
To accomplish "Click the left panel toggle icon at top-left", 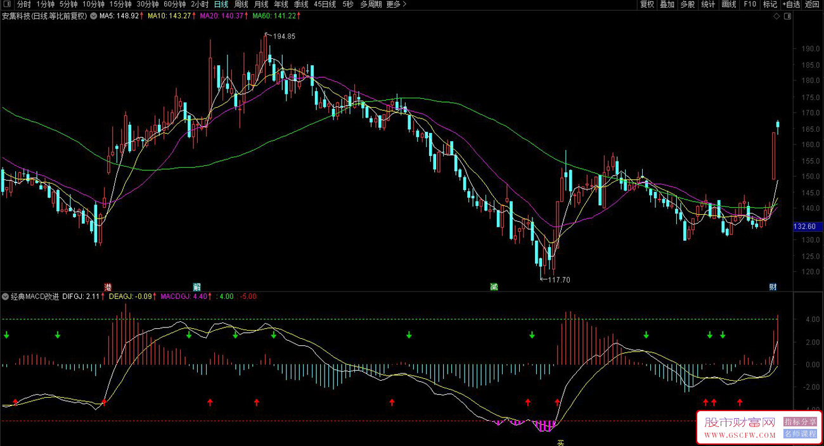I will 6,4.
